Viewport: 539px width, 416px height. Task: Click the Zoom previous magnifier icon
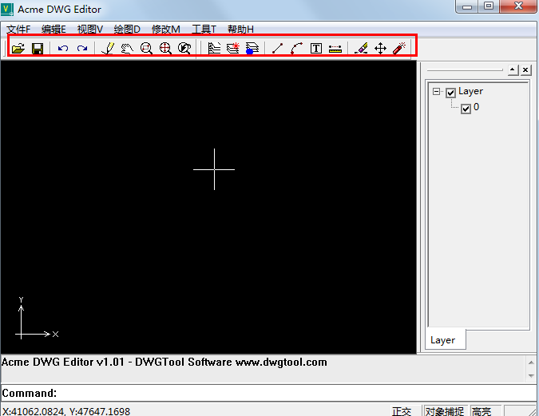184,48
